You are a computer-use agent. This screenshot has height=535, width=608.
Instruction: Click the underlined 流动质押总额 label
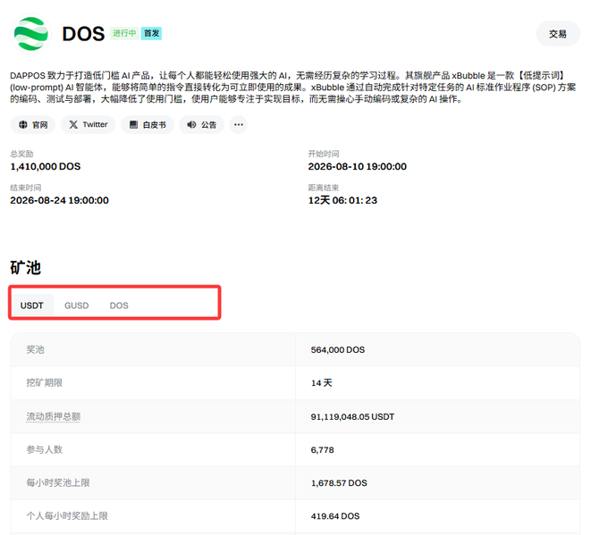(x=53, y=416)
